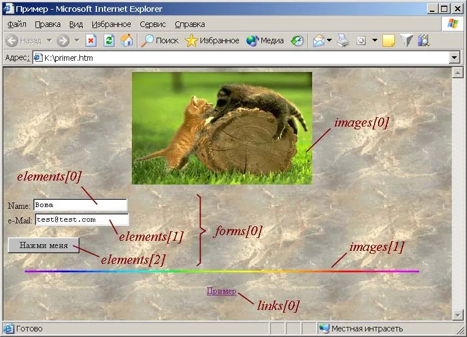This screenshot has width=467, height=337.
Task: Open the Правка menu
Action: (x=48, y=24)
